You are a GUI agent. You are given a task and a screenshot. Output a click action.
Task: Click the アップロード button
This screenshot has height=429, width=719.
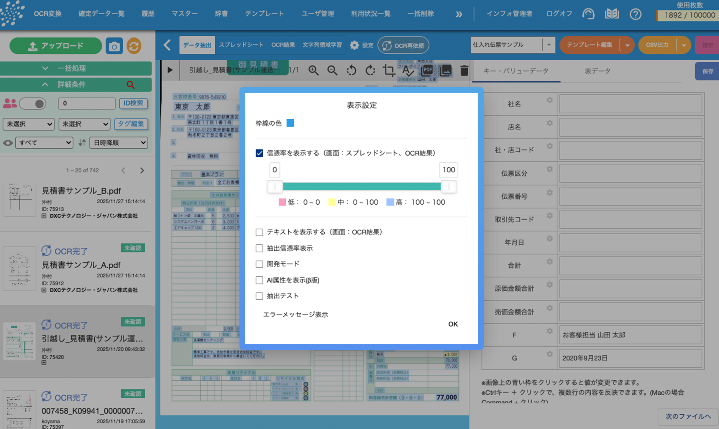click(x=55, y=46)
